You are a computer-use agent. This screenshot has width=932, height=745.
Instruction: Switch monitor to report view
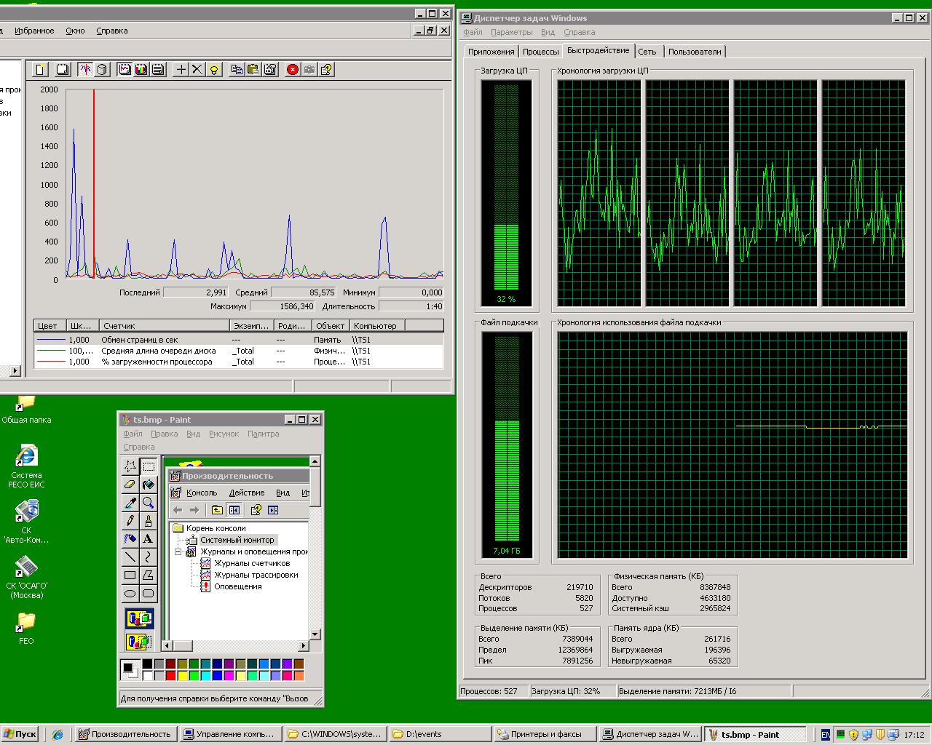click(157, 69)
